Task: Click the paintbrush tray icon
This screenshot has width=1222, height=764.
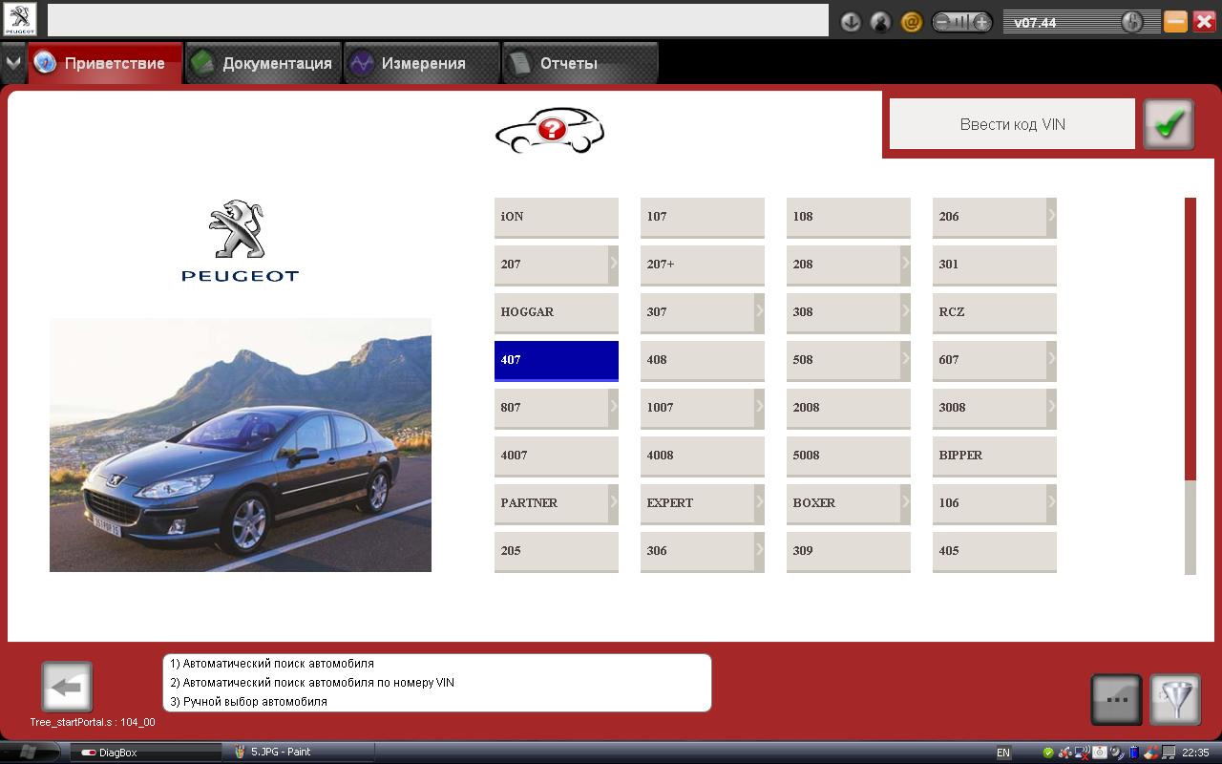Action: pos(1151,753)
